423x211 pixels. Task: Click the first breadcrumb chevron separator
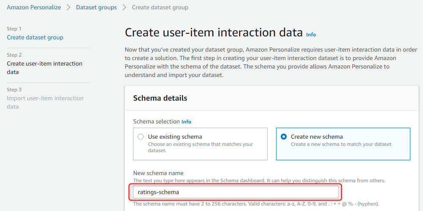pyautogui.click(x=69, y=7)
